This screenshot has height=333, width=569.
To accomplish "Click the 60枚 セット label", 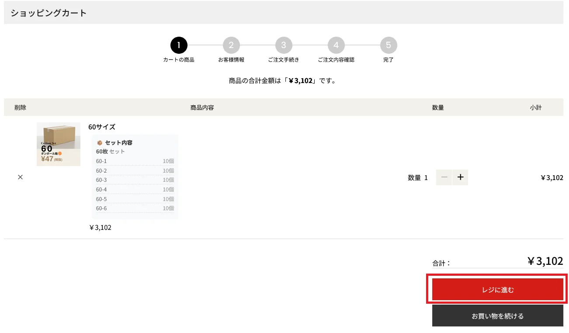I will click(x=111, y=152).
